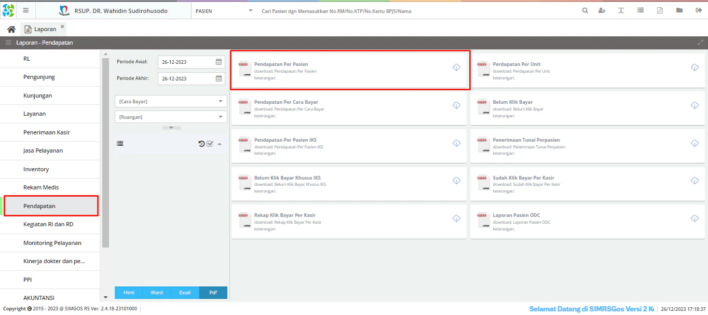Download Belum Klik Bayar via cloud icon
This screenshot has height=315, width=708.
tap(695, 105)
